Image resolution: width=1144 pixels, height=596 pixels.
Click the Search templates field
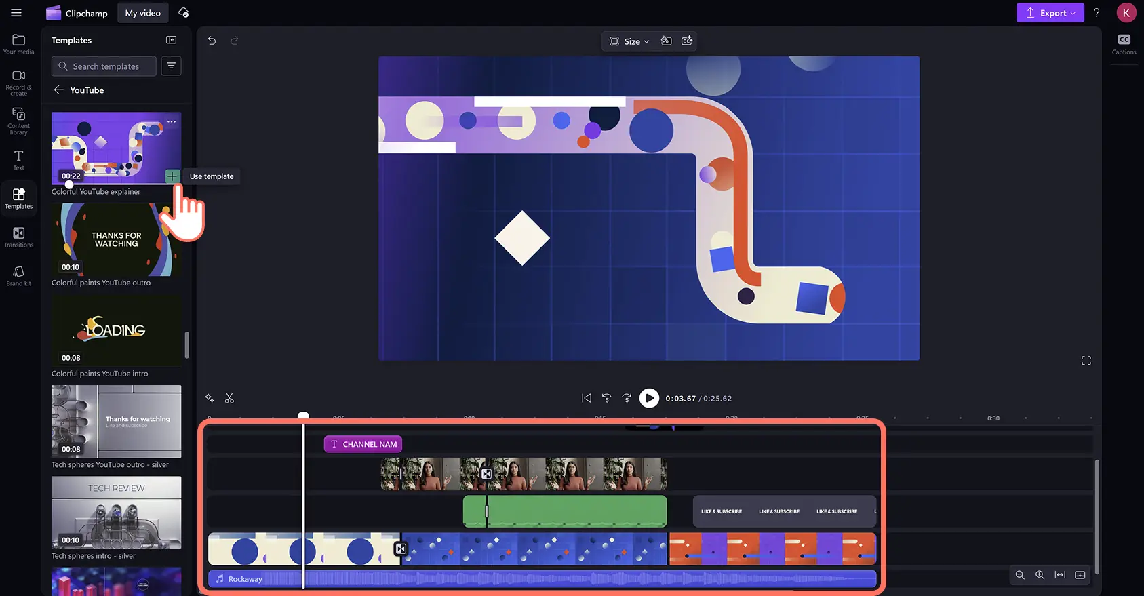[104, 66]
